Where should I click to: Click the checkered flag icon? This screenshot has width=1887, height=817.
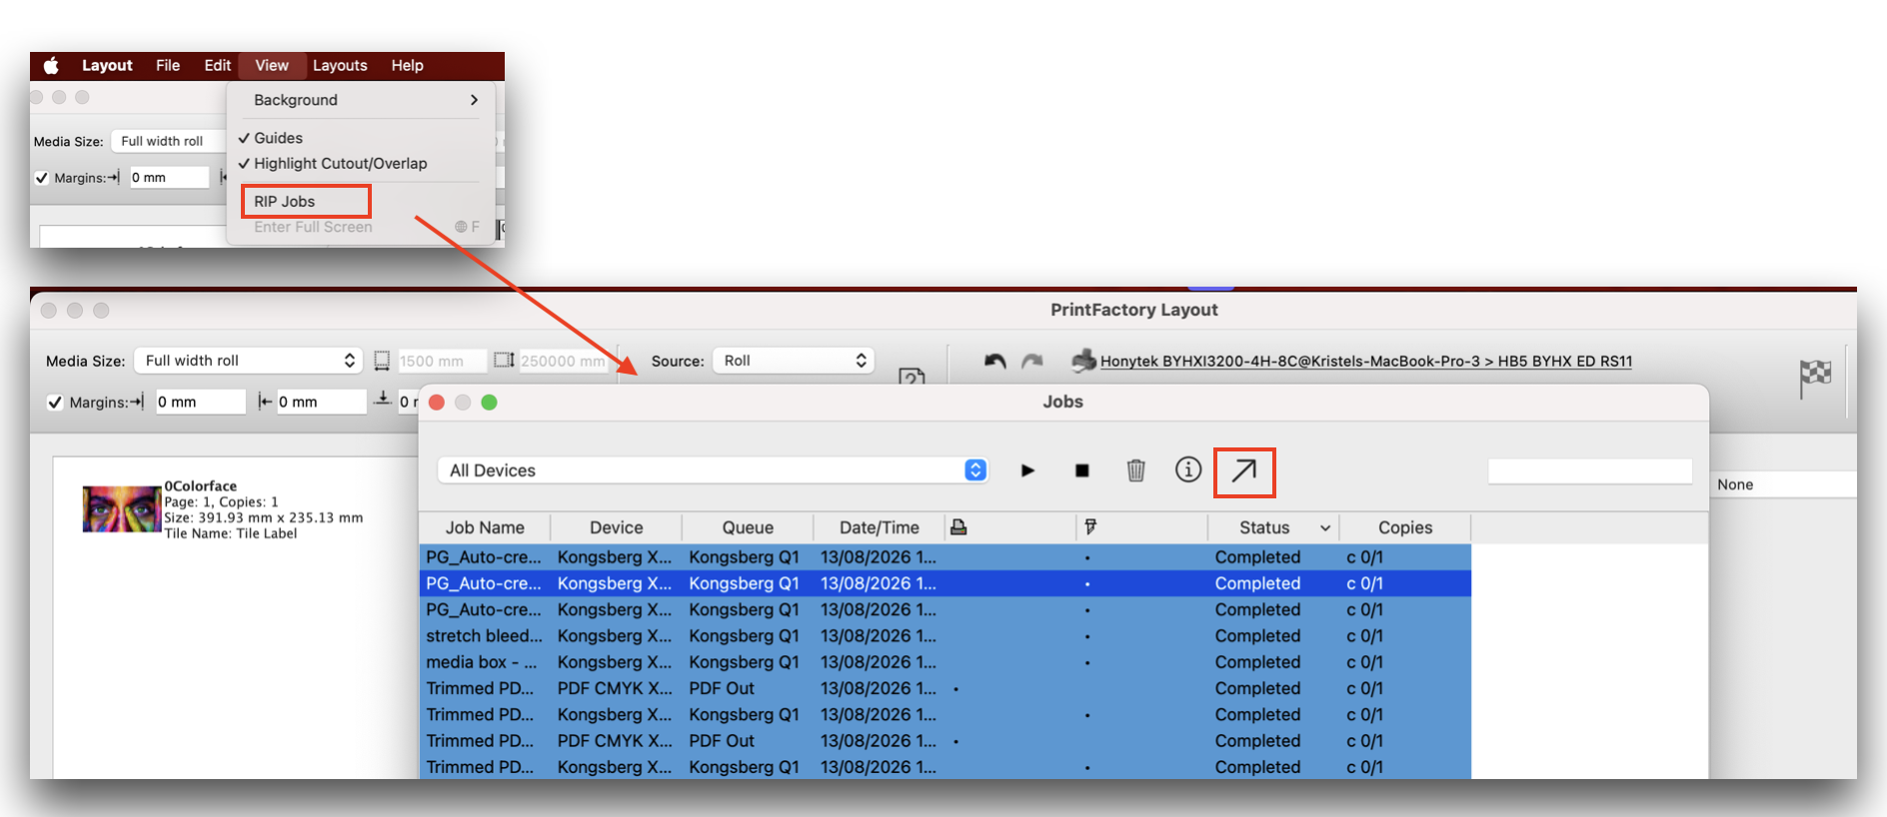1816,378
